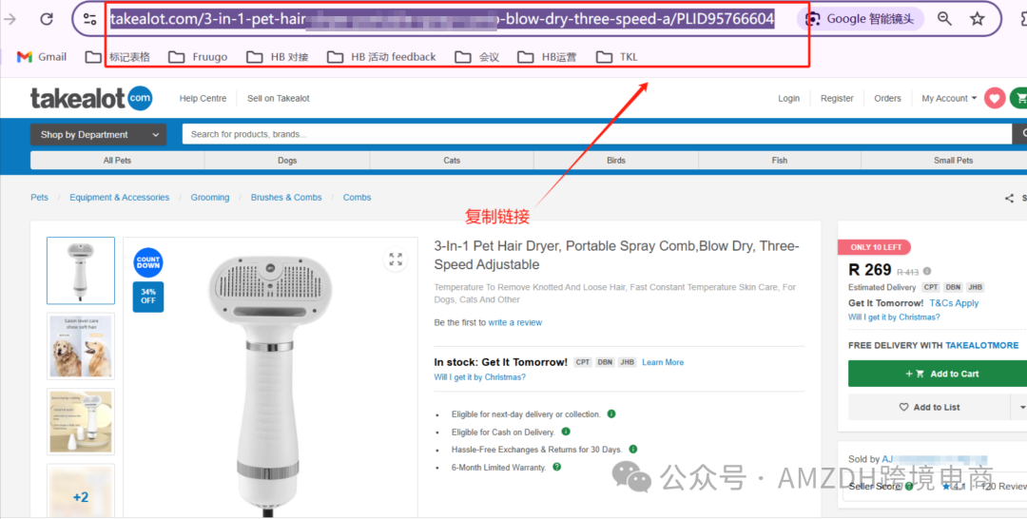Open the HB运营 bookmark folder

click(x=547, y=57)
